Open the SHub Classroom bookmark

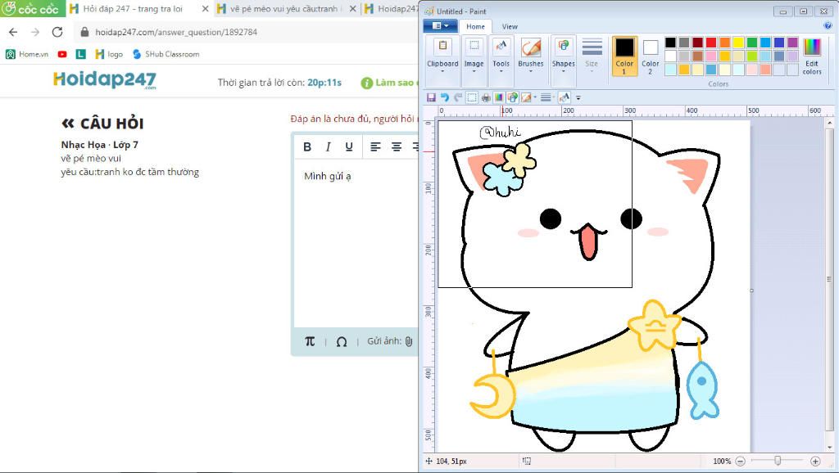coord(166,54)
